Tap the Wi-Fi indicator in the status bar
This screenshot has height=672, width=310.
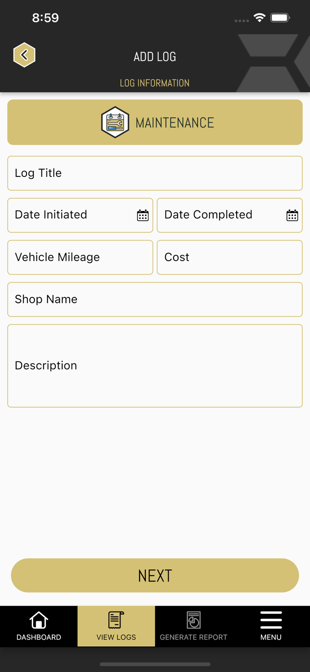point(260,18)
